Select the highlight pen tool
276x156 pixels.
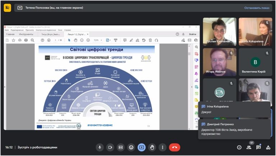point(131,40)
